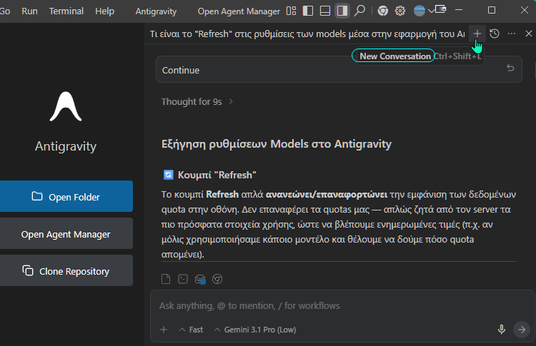536x346 pixels.
Task: Click the Open Folder button
Action: click(66, 196)
